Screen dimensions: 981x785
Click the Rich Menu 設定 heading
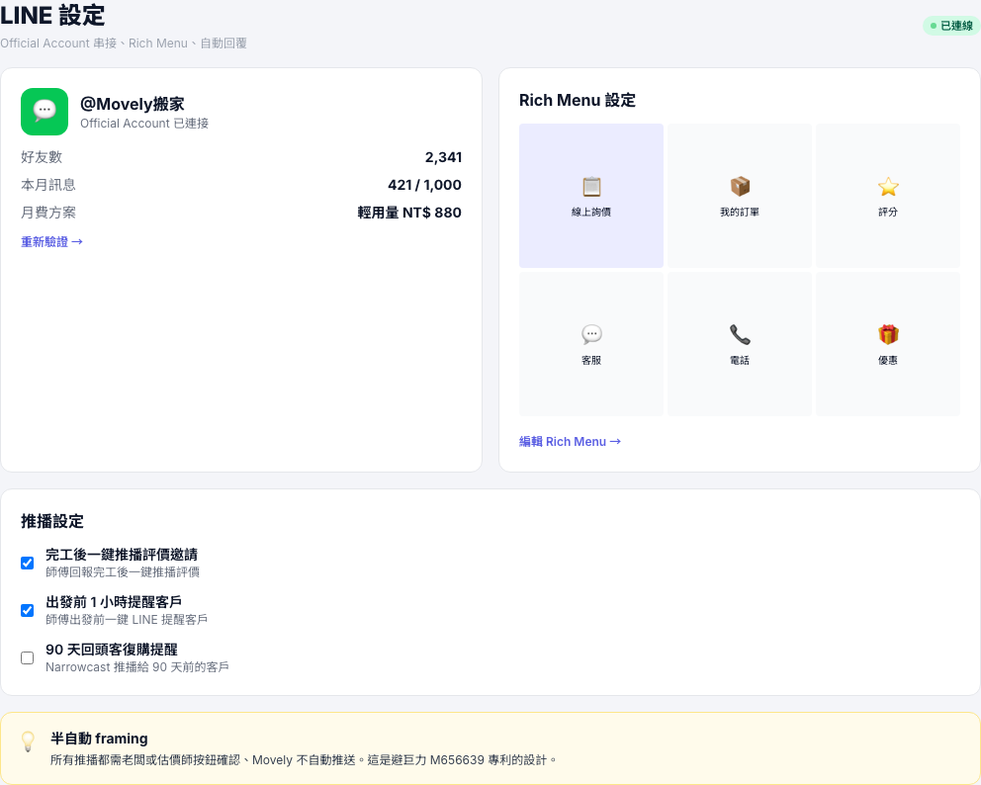point(578,100)
